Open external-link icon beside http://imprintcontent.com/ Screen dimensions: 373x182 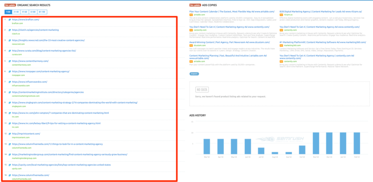click(10, 134)
